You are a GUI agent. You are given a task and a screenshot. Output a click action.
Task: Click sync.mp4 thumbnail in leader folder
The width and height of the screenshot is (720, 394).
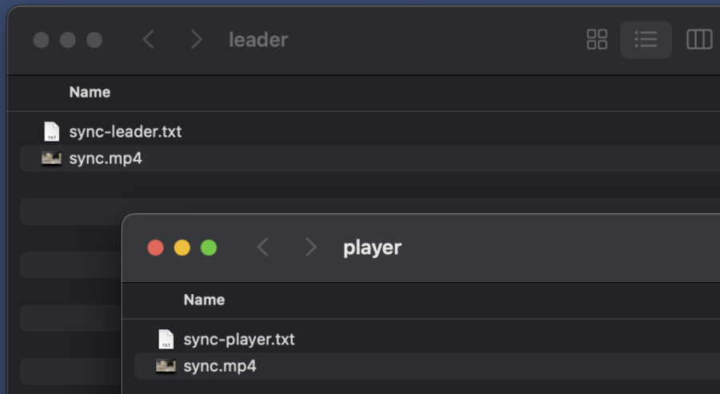point(51,158)
